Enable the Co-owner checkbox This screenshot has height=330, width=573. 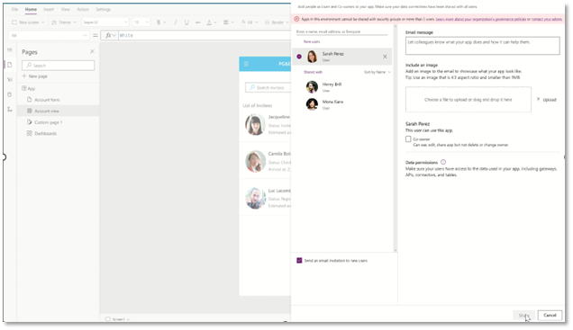point(408,139)
